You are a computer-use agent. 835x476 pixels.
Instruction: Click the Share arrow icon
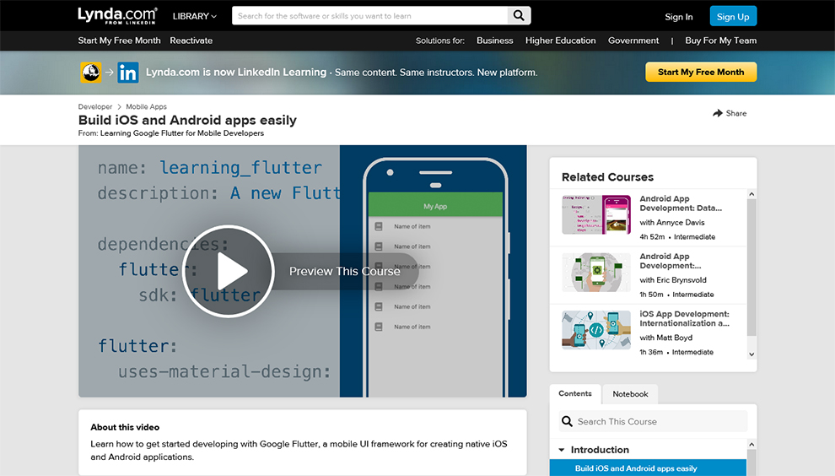pos(718,113)
